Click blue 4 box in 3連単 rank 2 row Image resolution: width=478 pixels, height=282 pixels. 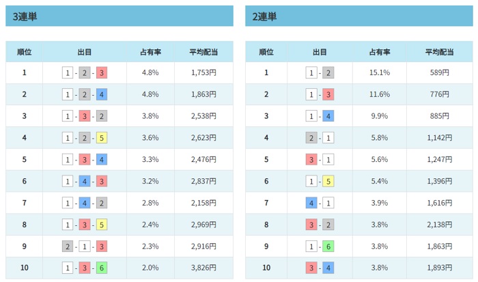click(x=101, y=95)
